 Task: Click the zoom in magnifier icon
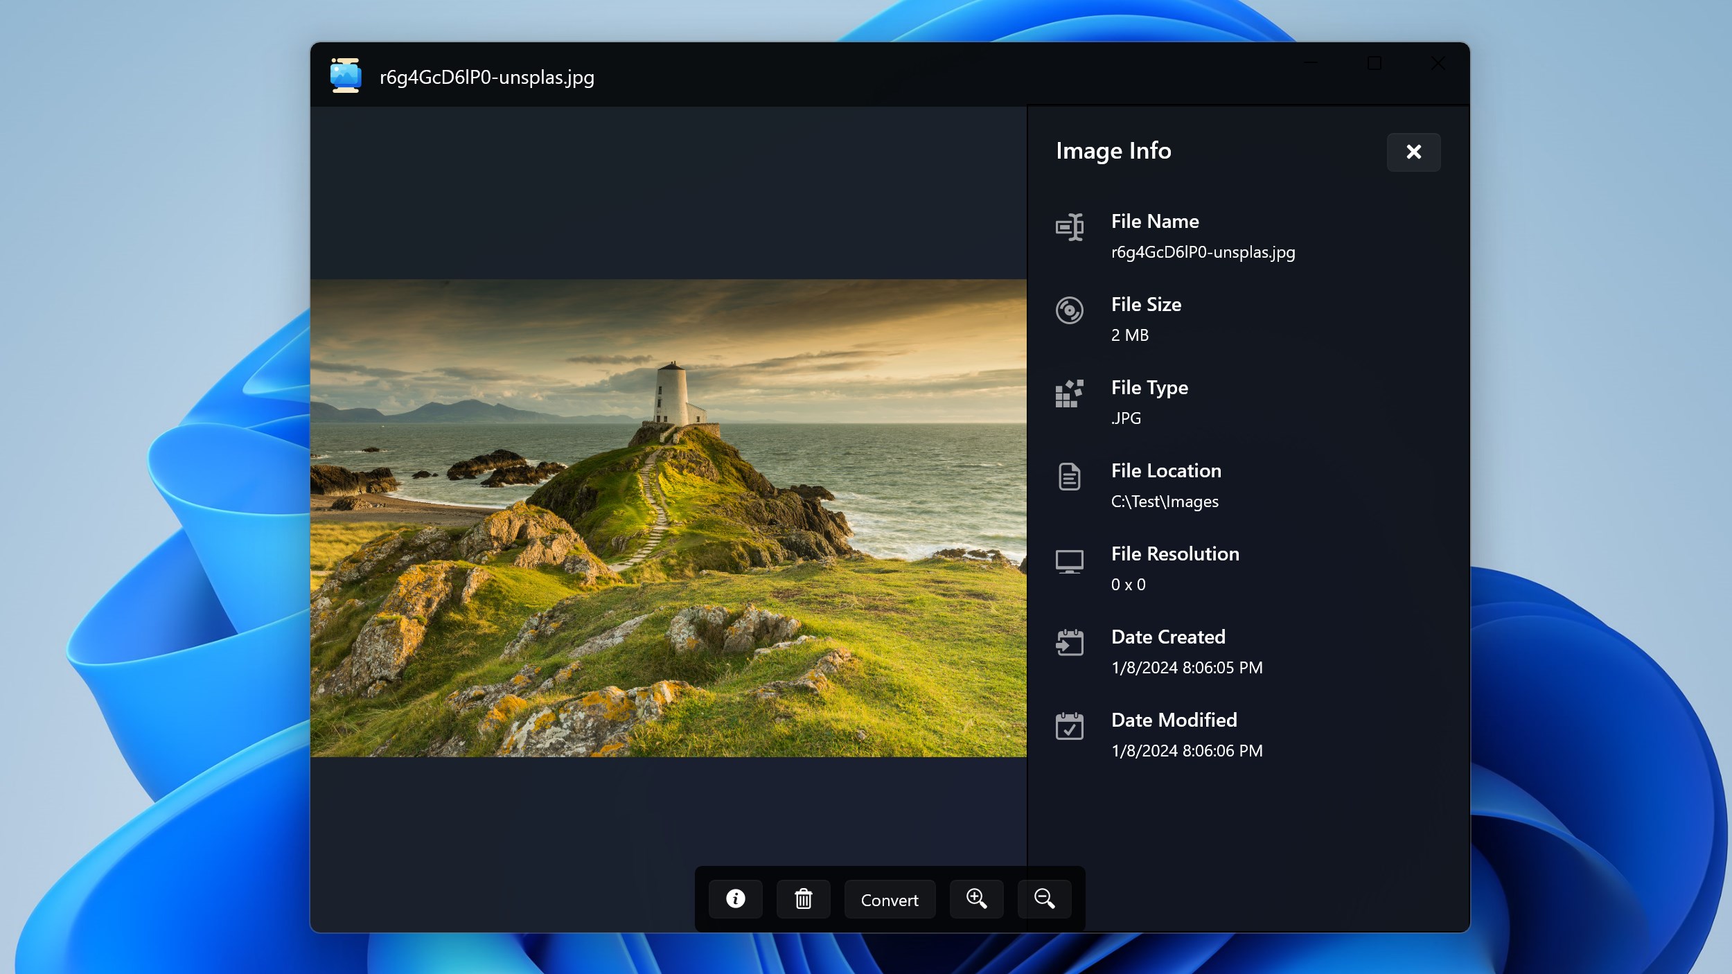pyautogui.click(x=976, y=899)
